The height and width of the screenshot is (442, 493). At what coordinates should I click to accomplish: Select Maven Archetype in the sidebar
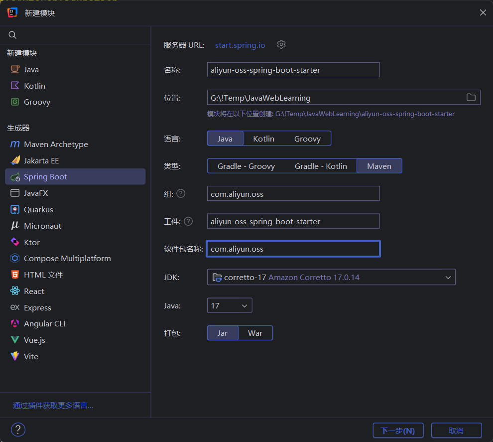(56, 145)
